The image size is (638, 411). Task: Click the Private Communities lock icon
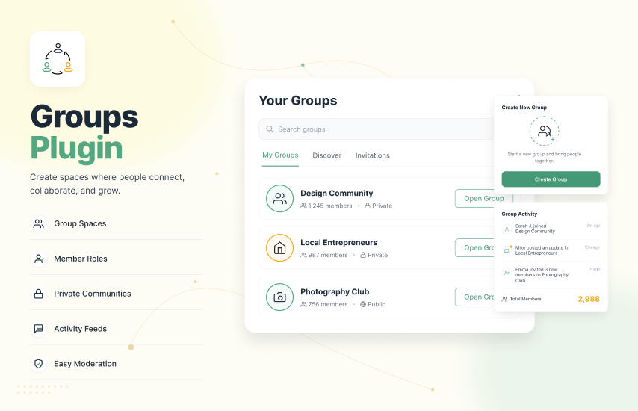(39, 294)
